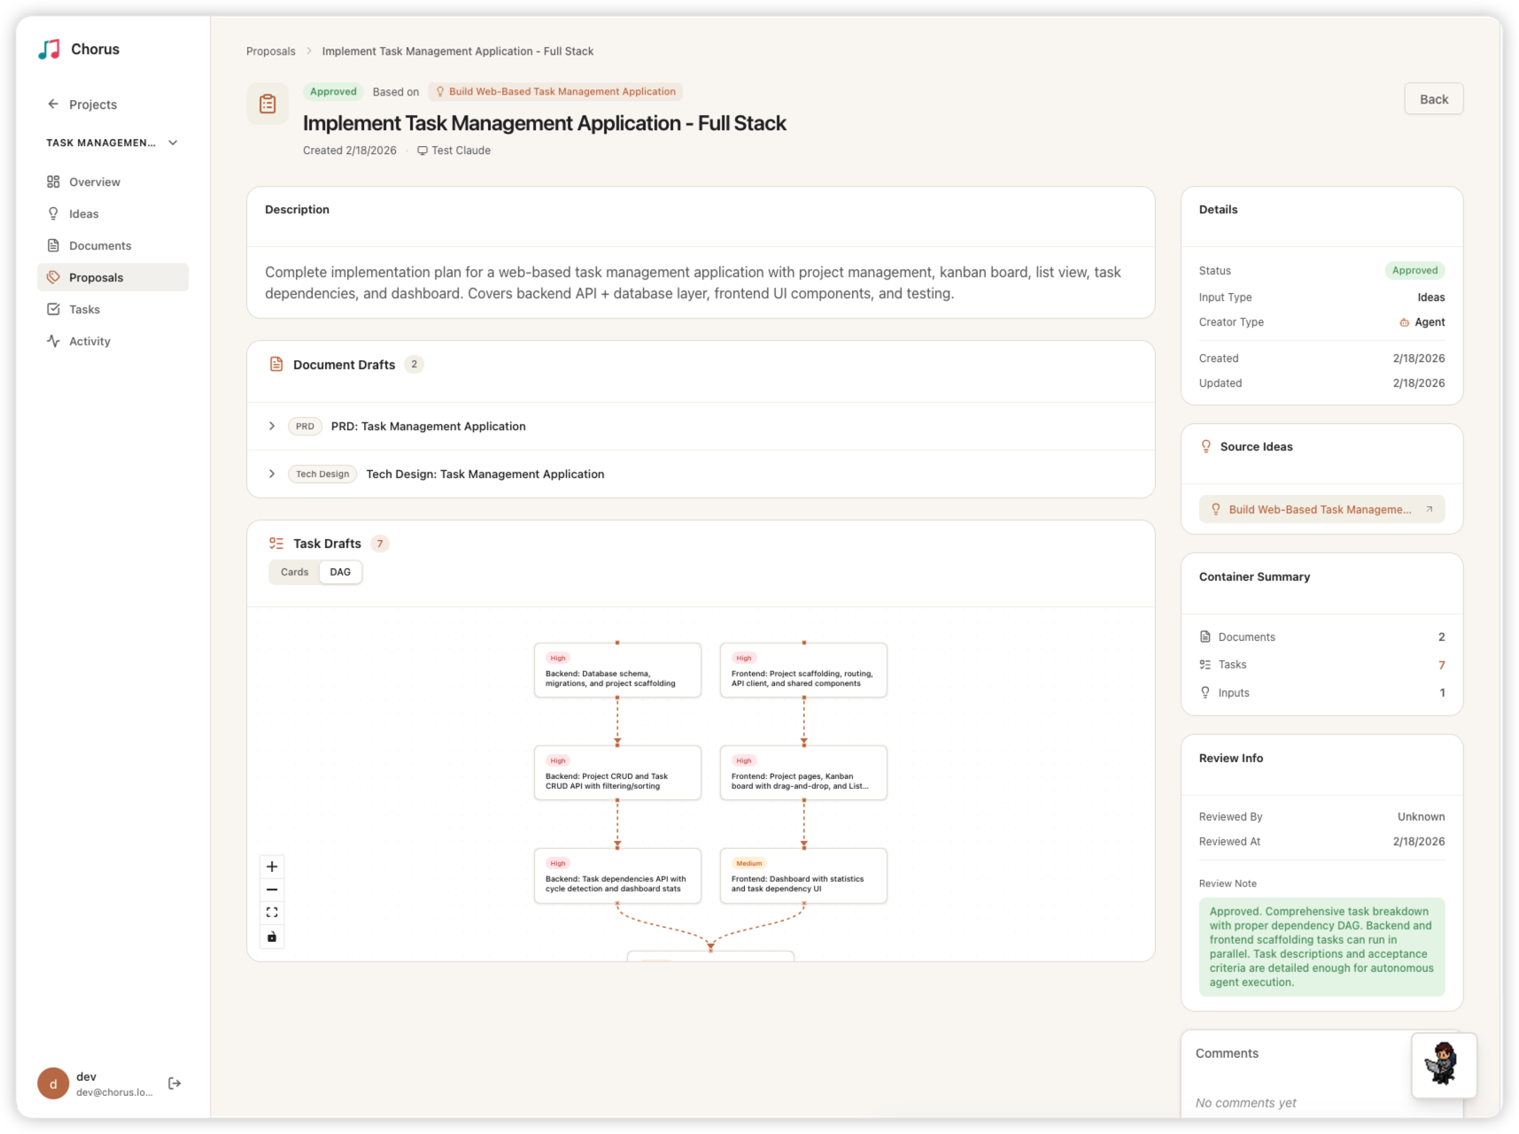Screen dimensions: 1519x1134
Task: Toggle canvas interactivity with the lock icon
Action: click(x=272, y=937)
